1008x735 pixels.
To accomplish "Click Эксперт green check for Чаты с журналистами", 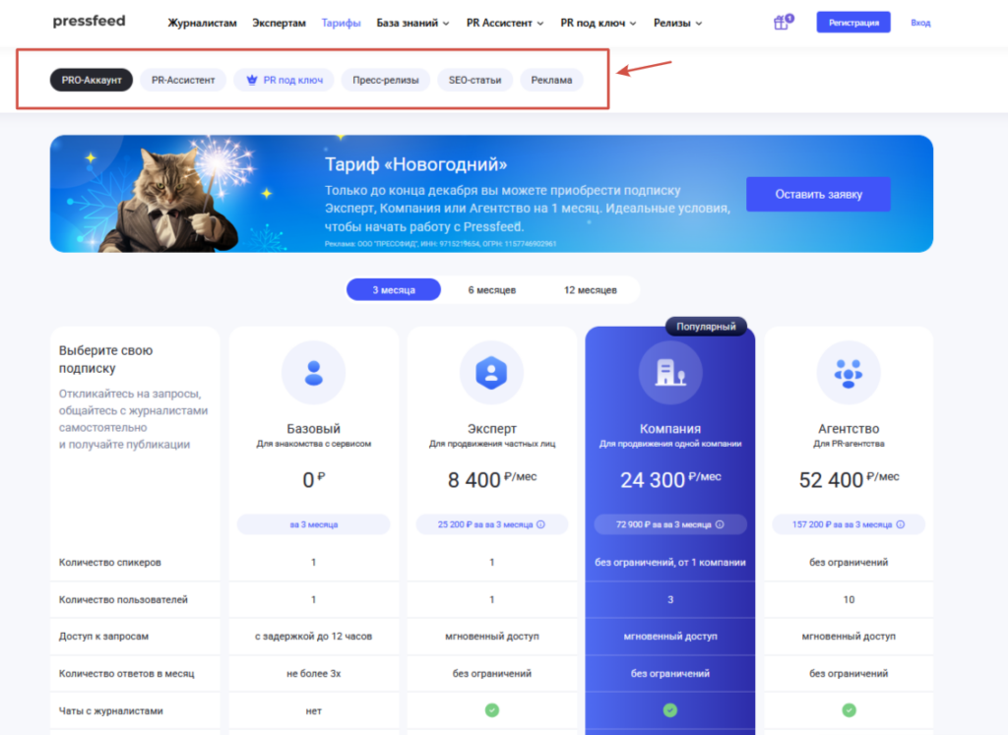I will (492, 710).
